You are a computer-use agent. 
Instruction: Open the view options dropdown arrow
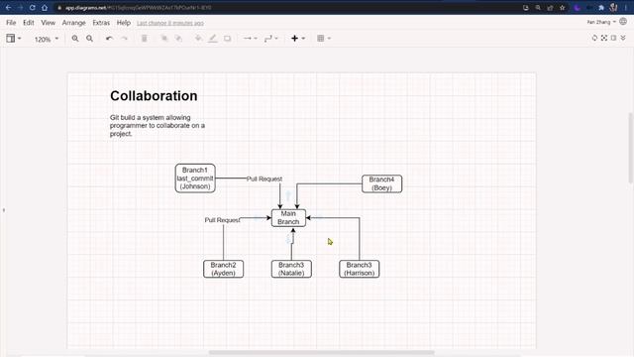pyautogui.click(x=19, y=39)
